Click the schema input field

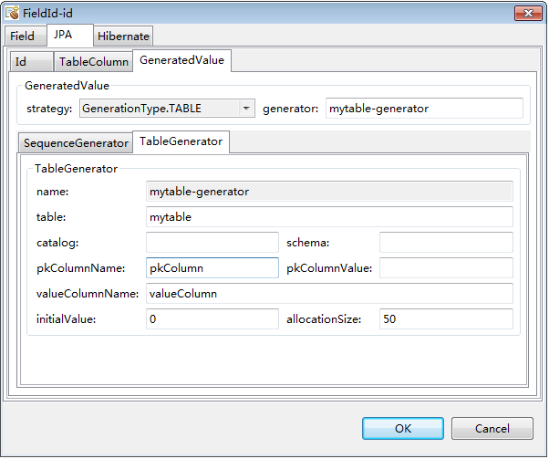446,243
